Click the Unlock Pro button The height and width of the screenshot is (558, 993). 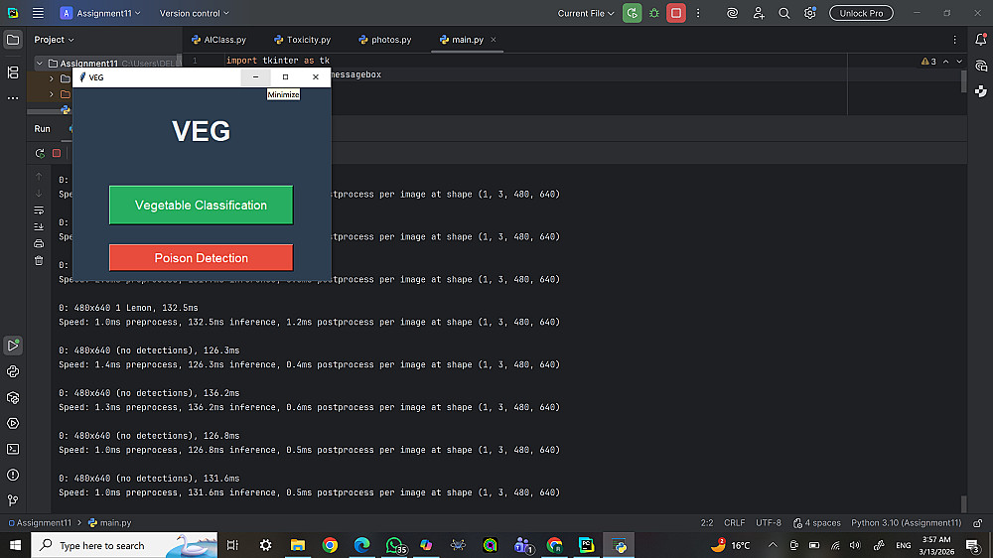[861, 13]
